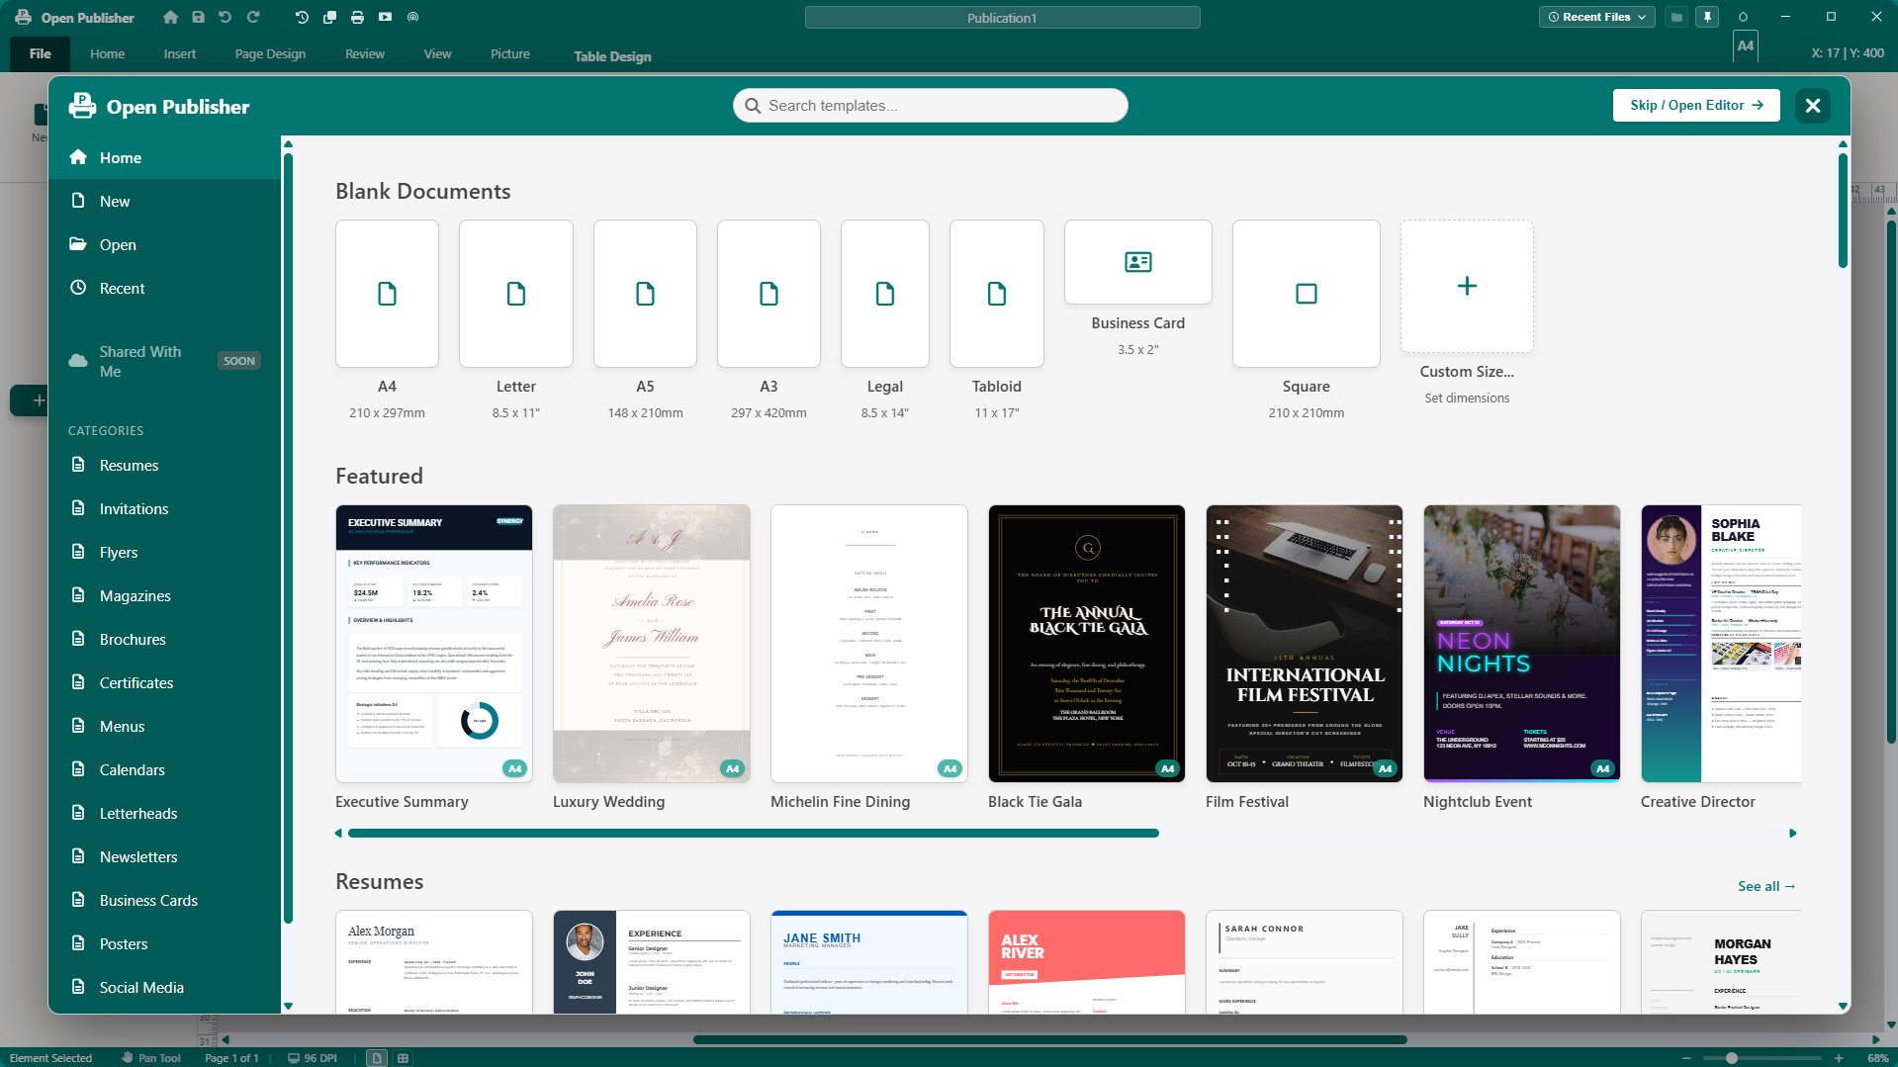Click the broadcast icon in title bar
The width and height of the screenshot is (1898, 1067).
coord(412,17)
